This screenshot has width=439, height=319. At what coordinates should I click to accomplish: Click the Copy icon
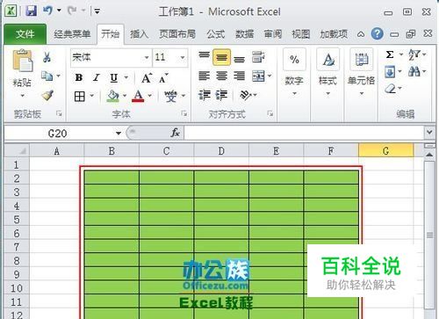pos(47,76)
